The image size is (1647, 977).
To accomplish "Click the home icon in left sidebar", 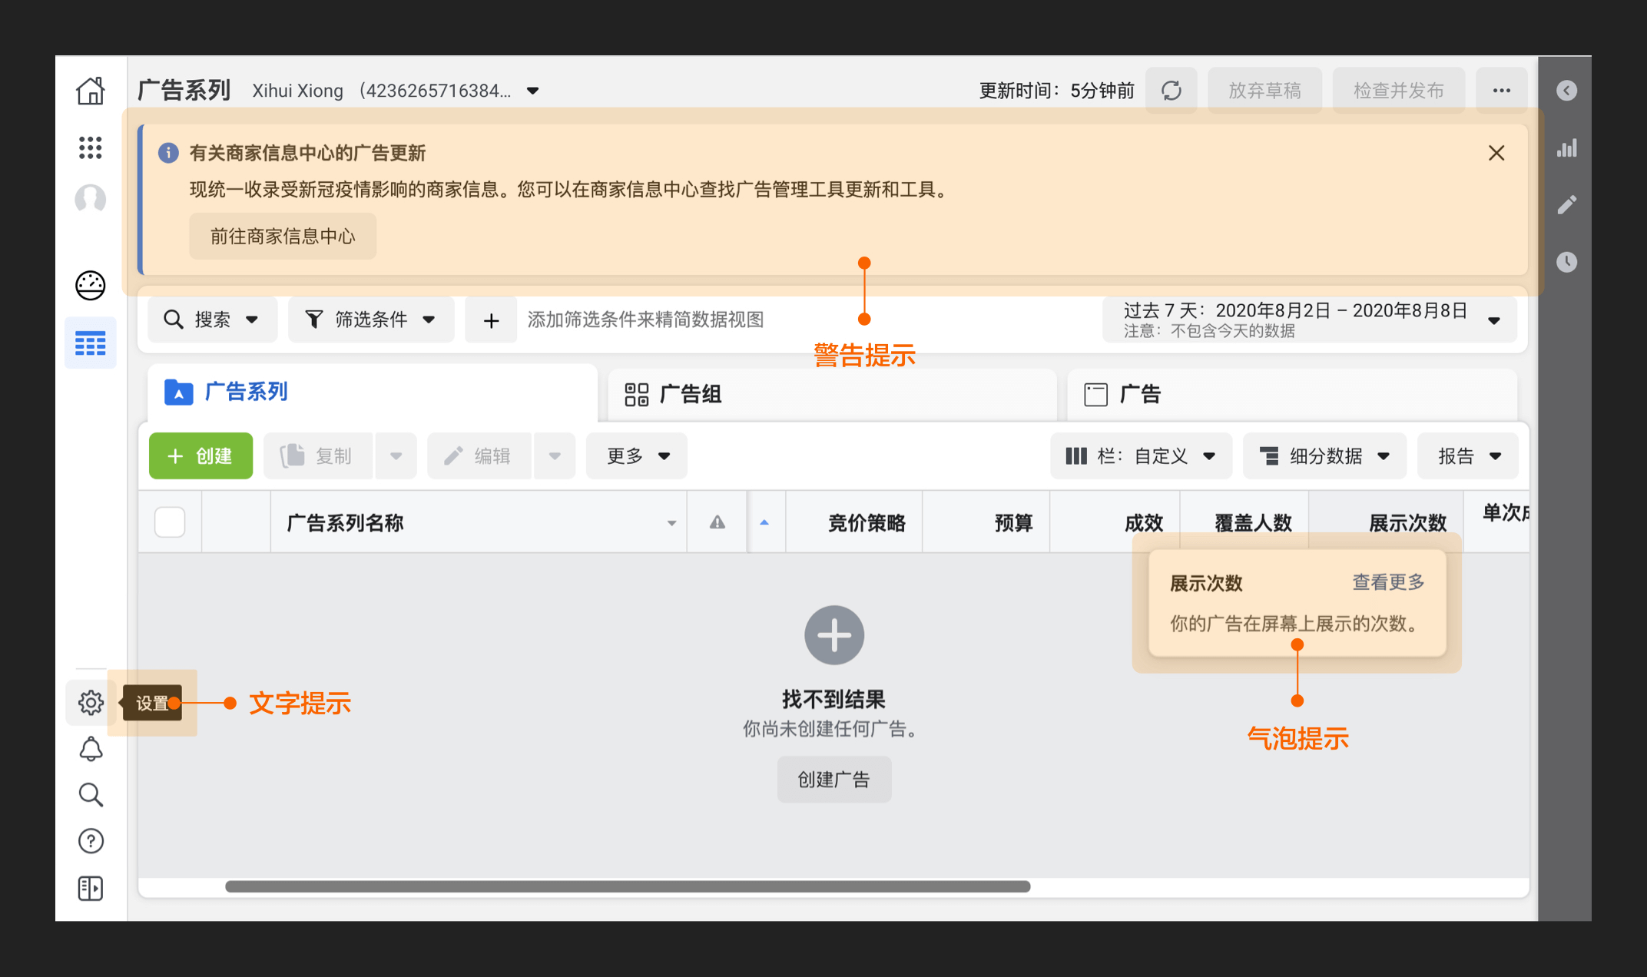I will (91, 91).
